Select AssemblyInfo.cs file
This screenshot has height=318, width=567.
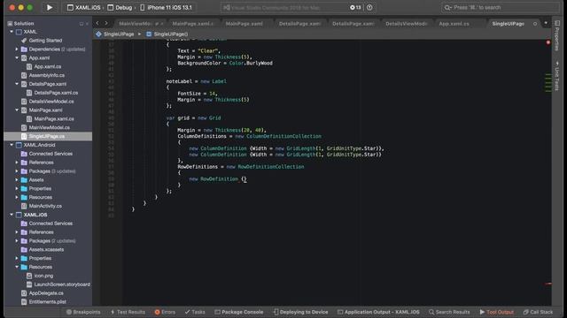pos(46,75)
